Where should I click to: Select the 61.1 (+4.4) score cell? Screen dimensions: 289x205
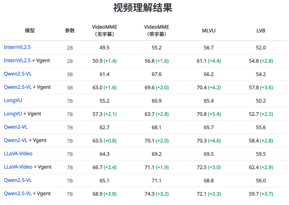coord(209,61)
